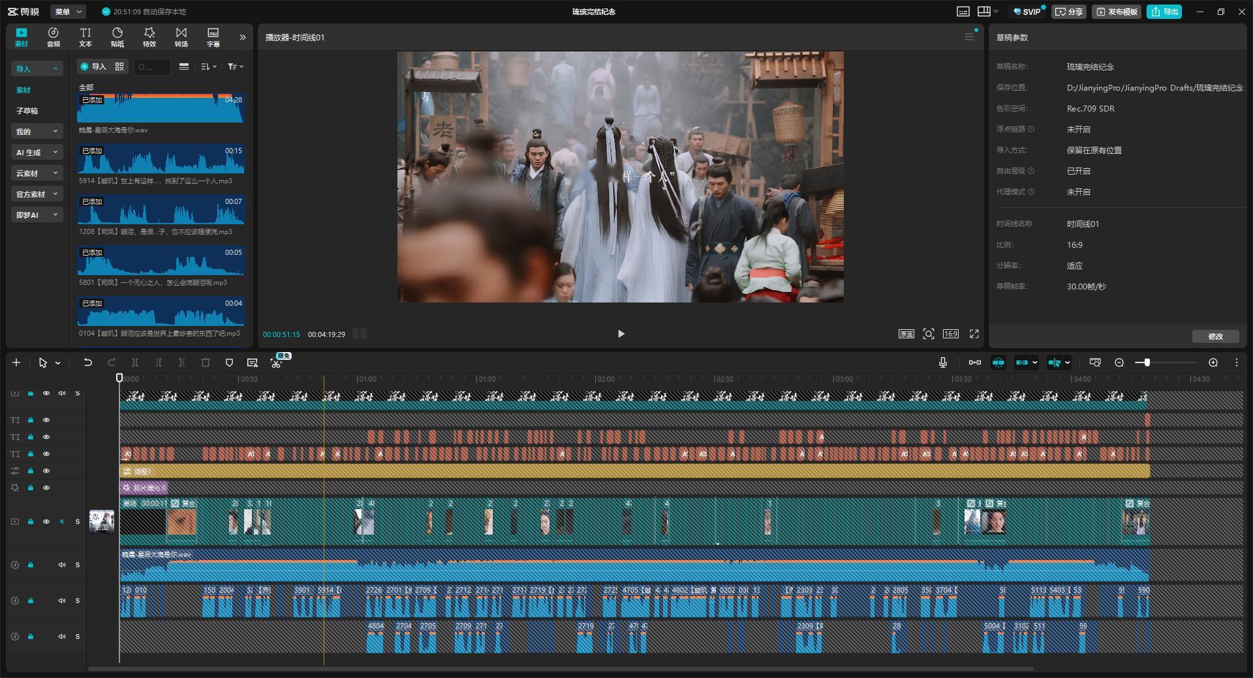The height and width of the screenshot is (678, 1253).
Task: Click the viewfinder zoom icon below the player
Action: (928, 334)
